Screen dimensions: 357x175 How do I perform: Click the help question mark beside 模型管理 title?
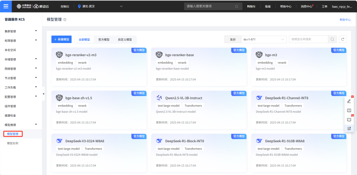65,20
